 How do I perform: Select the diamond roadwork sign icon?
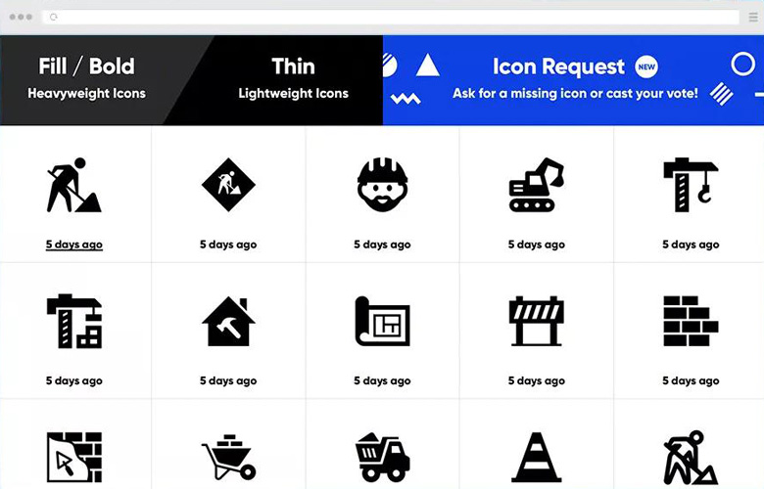[x=228, y=184]
